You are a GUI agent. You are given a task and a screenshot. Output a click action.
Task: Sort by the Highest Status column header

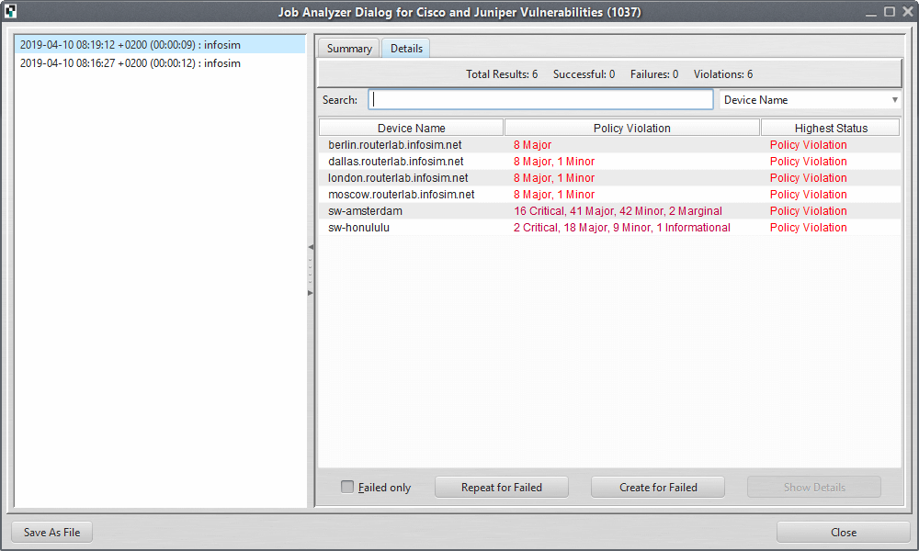point(831,128)
